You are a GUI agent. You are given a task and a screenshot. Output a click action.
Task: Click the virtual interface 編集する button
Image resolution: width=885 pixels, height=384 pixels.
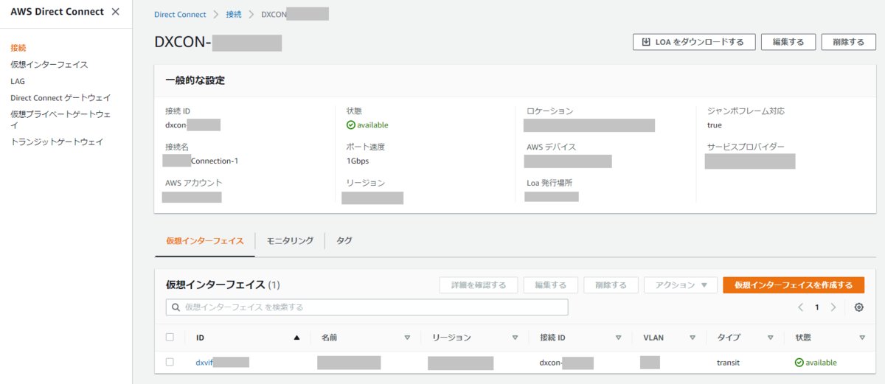coord(551,285)
